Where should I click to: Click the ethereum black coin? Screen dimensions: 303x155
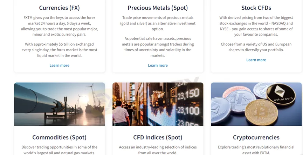pos(281,94)
